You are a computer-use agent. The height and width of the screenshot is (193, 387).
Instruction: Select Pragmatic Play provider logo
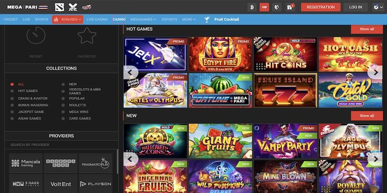click(x=95, y=163)
